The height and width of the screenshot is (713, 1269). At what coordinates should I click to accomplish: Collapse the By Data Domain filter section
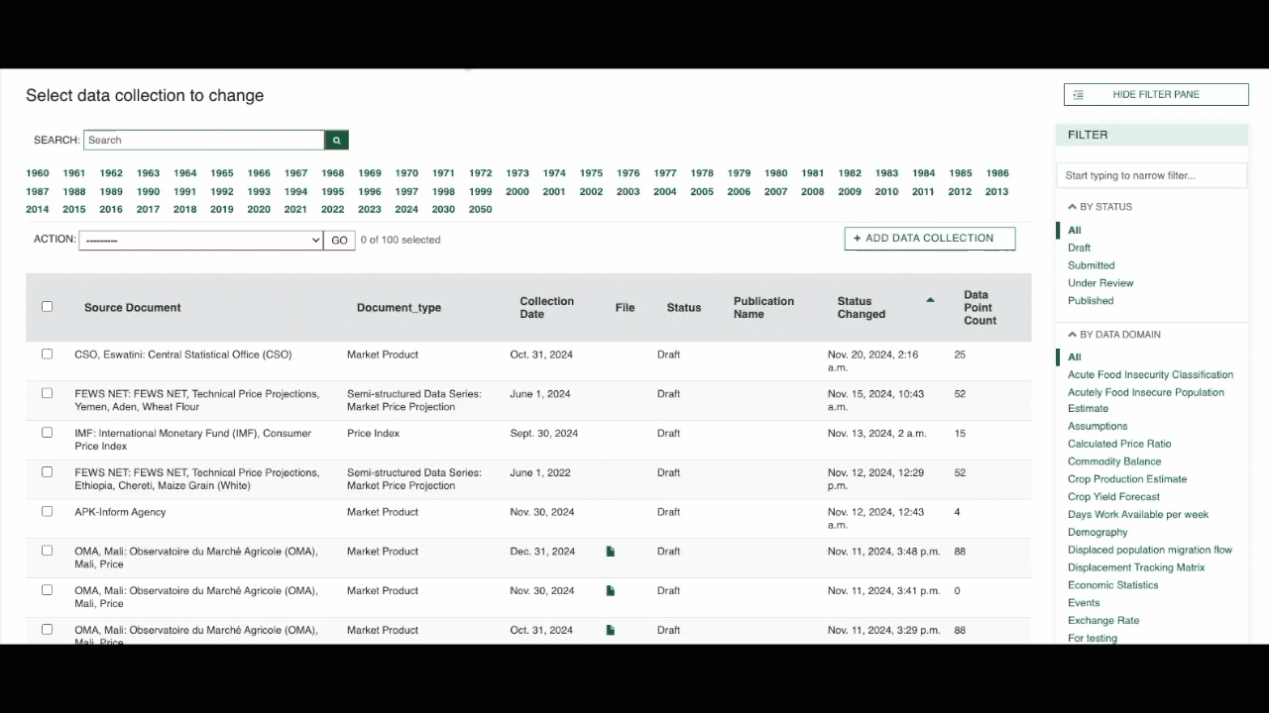[1073, 335]
